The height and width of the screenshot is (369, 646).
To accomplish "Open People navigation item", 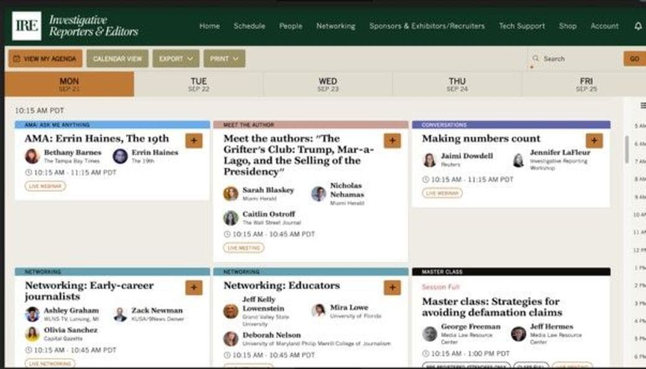I will (291, 26).
